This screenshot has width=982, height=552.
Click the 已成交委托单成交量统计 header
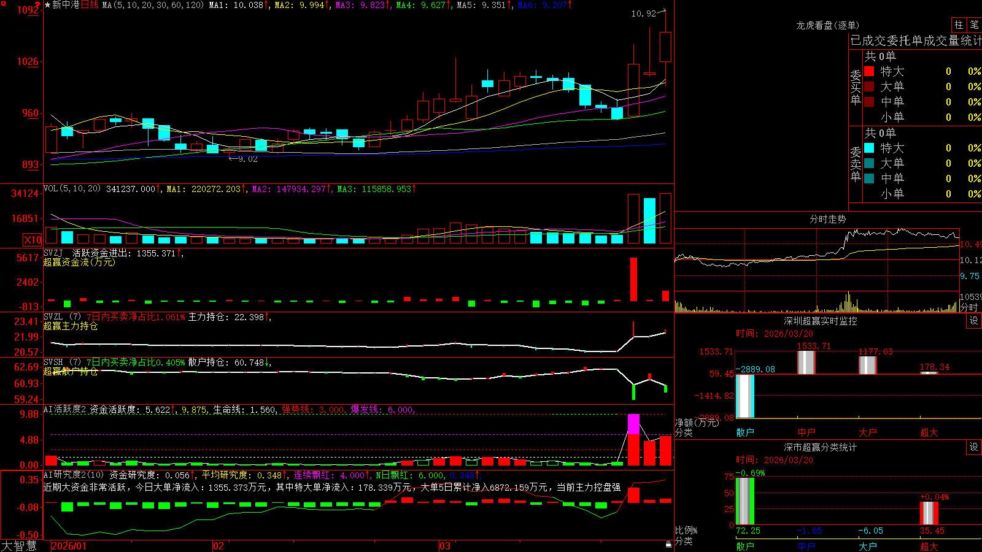click(x=916, y=41)
